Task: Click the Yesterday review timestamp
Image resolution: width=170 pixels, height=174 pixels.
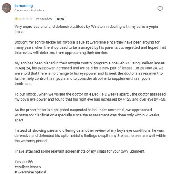Action: (44, 19)
